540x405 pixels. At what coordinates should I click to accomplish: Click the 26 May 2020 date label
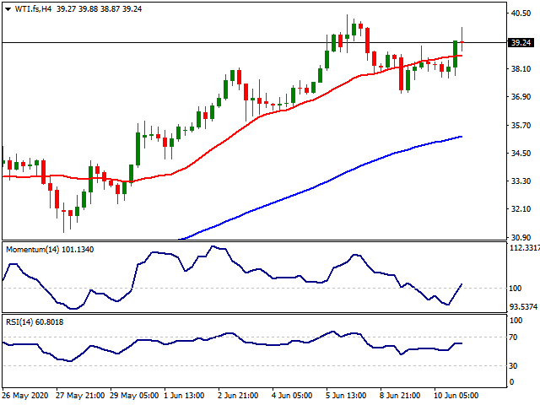tap(25, 396)
